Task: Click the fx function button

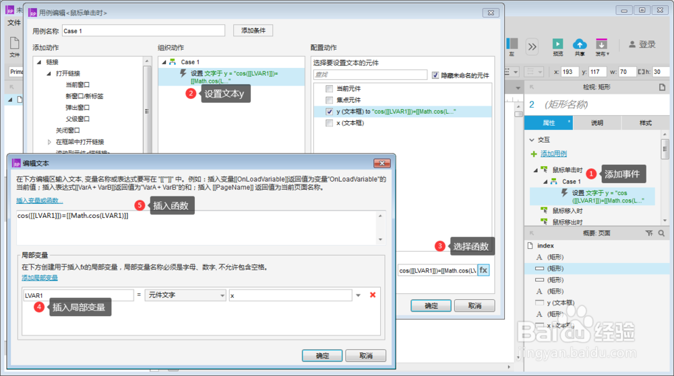Action: tap(483, 270)
